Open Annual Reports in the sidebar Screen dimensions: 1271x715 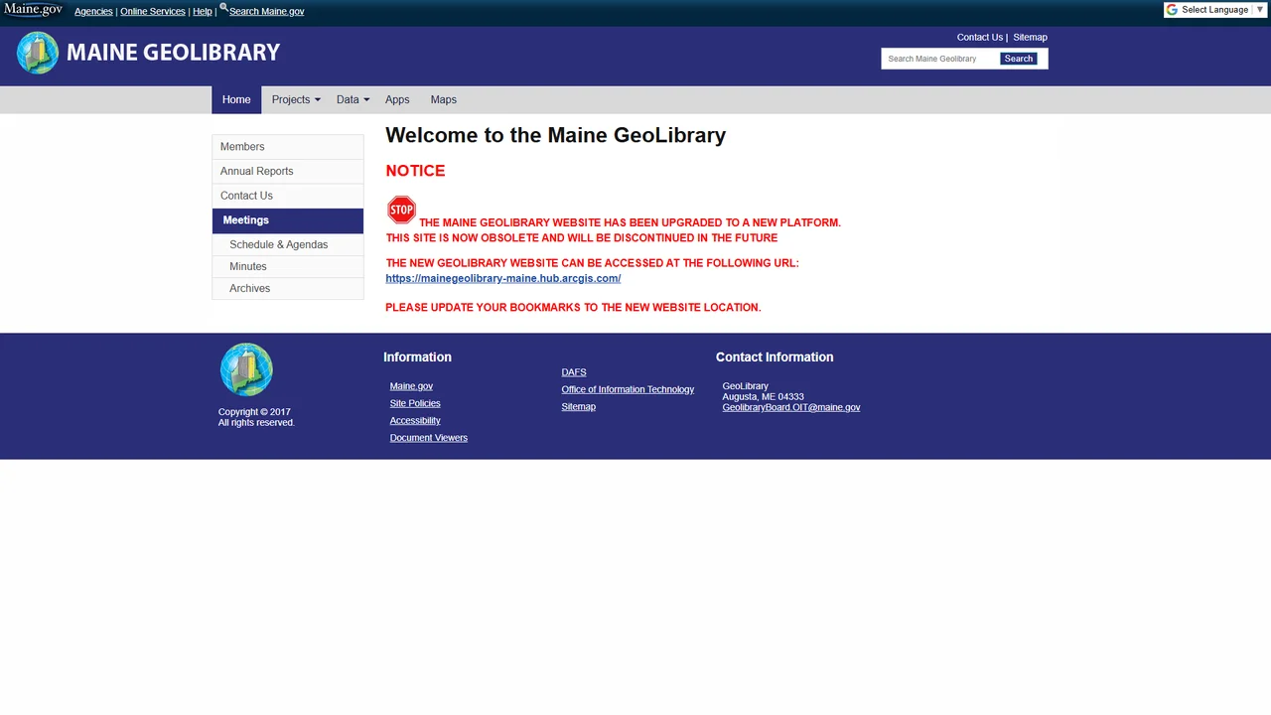pos(288,171)
